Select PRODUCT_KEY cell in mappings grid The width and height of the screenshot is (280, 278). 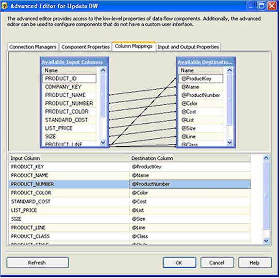click(69, 167)
